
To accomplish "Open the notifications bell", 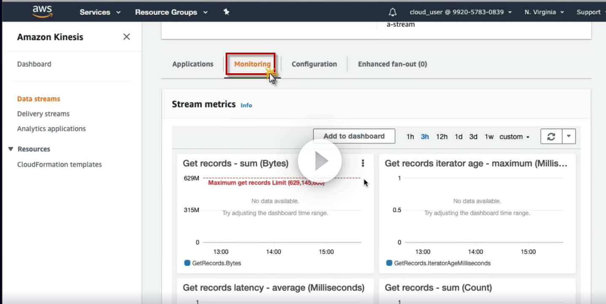I will point(393,12).
